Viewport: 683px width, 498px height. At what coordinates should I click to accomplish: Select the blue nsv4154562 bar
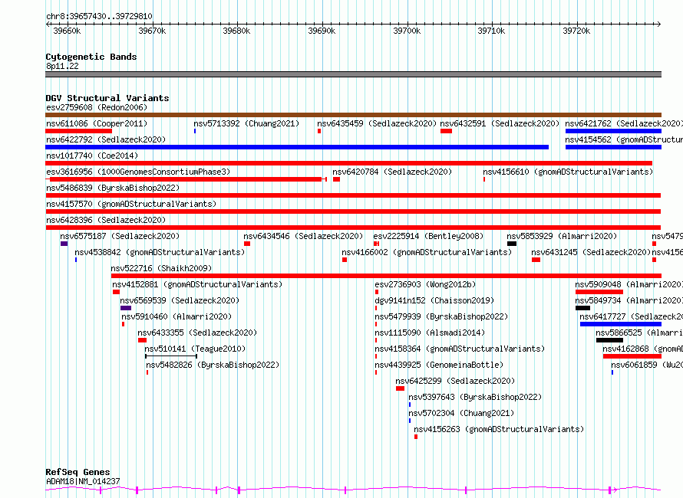[x=613, y=147]
